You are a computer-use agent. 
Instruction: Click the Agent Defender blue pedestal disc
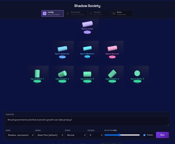coord(62,57)
